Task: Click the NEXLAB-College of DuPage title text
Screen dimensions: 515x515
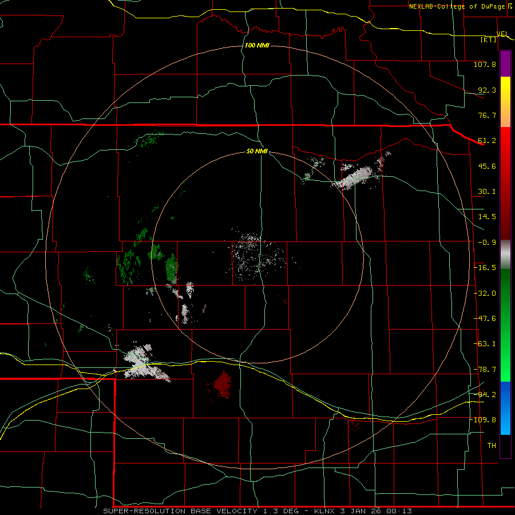Action: pyautogui.click(x=457, y=6)
